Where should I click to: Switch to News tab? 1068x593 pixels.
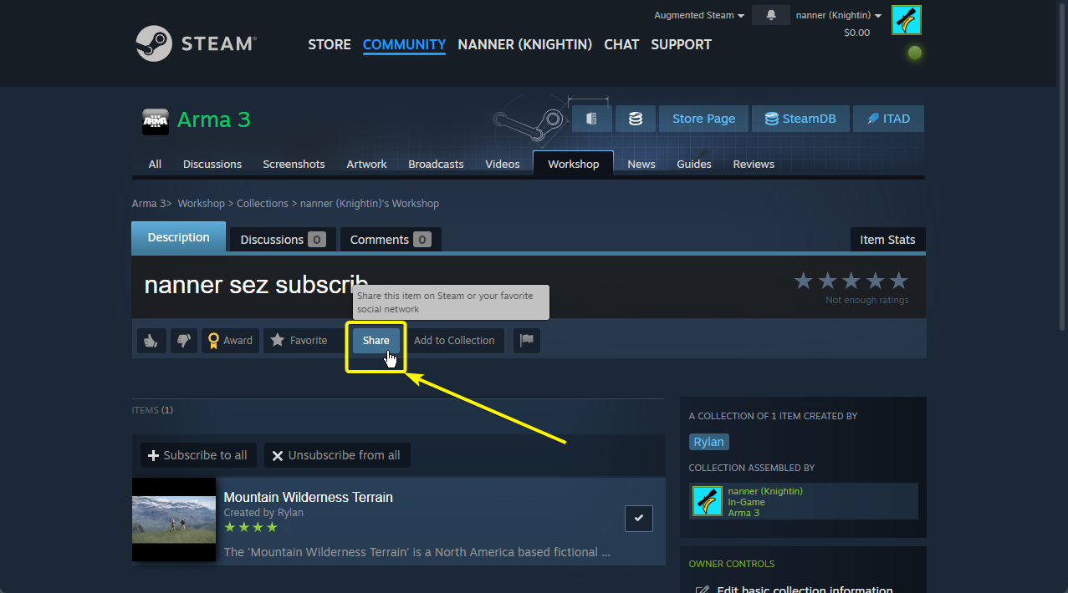click(641, 164)
